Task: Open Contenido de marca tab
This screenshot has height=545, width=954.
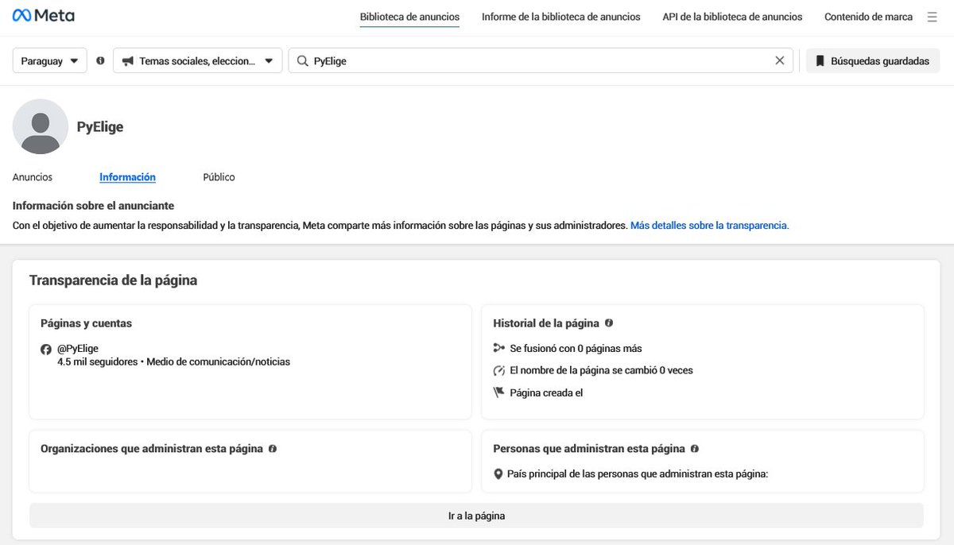Action: click(868, 17)
